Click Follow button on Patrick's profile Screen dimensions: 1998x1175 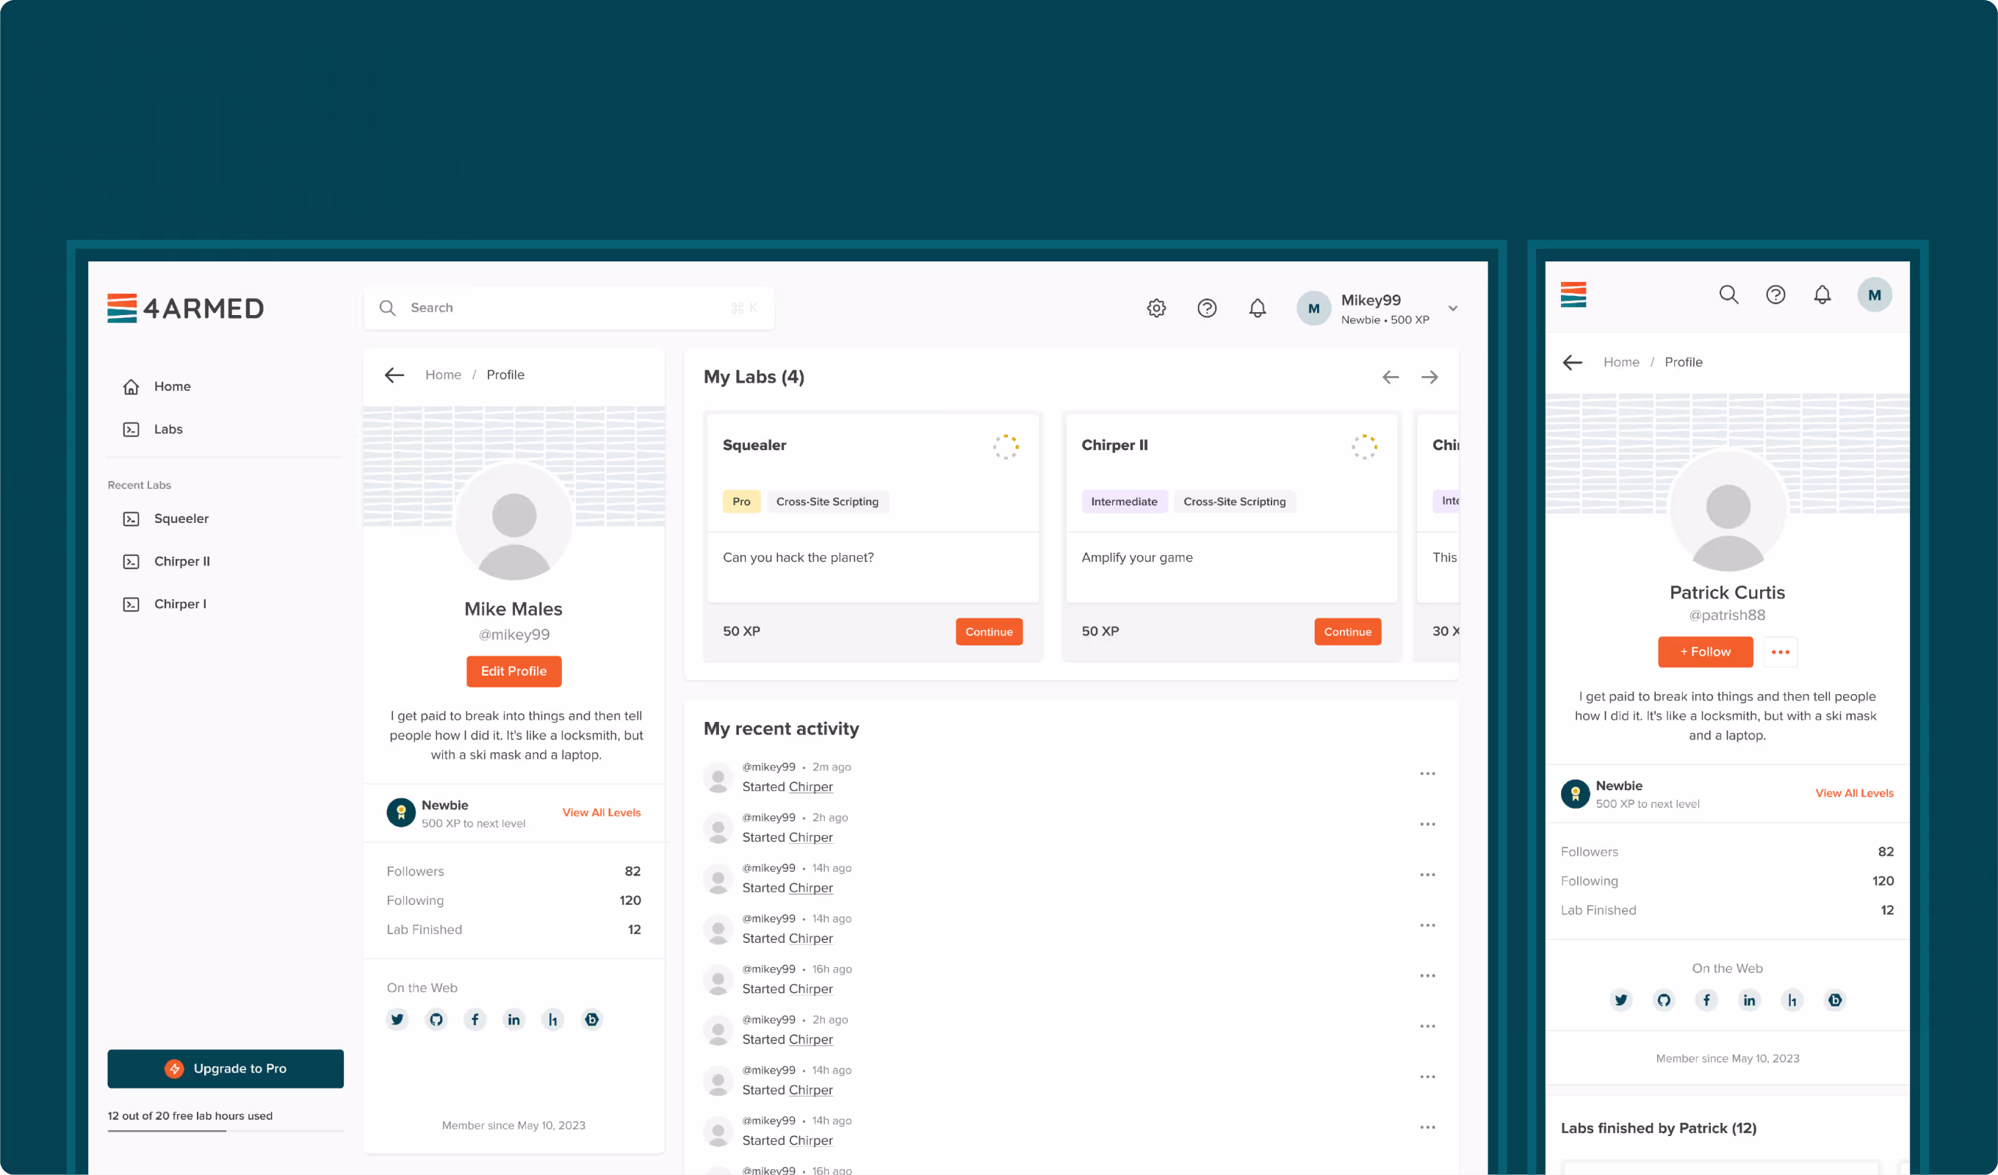coord(1705,651)
